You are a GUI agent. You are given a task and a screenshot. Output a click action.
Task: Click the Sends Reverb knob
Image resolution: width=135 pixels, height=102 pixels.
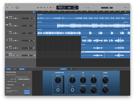tap(105, 90)
